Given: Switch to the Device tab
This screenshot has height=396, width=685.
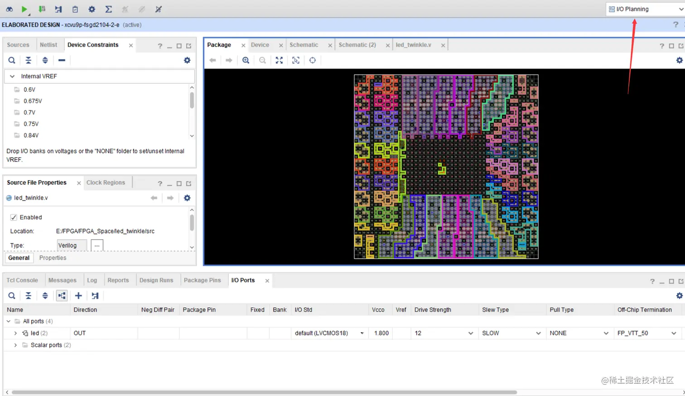Looking at the screenshot, I should click(260, 45).
